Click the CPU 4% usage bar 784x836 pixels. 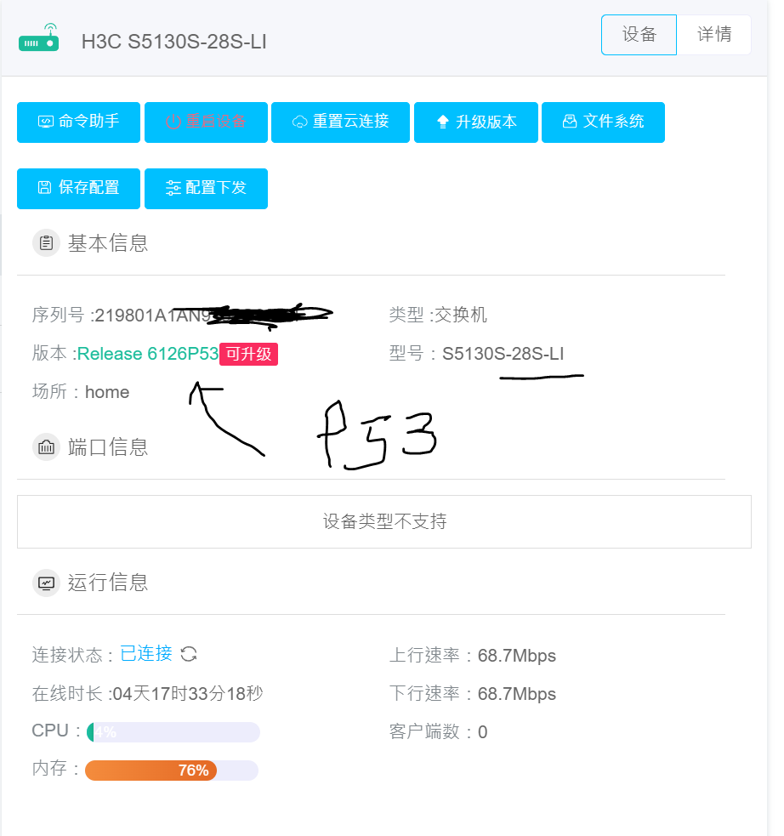coord(173,732)
